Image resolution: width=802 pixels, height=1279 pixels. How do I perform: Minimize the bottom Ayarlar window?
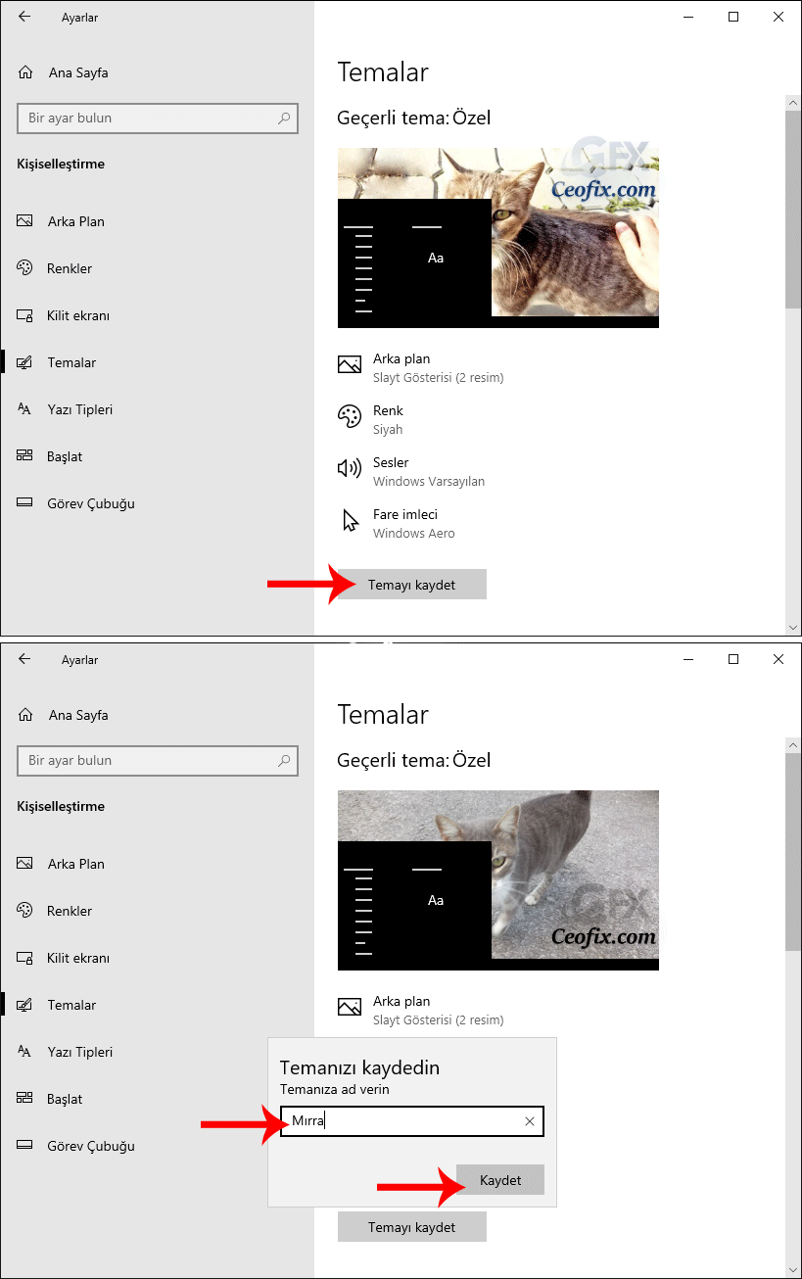click(x=688, y=659)
